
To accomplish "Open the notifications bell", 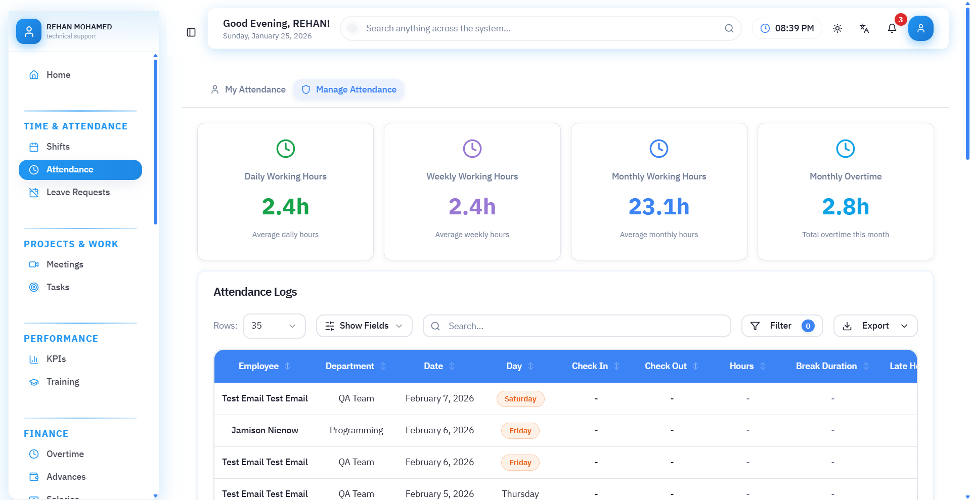I will click(x=892, y=28).
